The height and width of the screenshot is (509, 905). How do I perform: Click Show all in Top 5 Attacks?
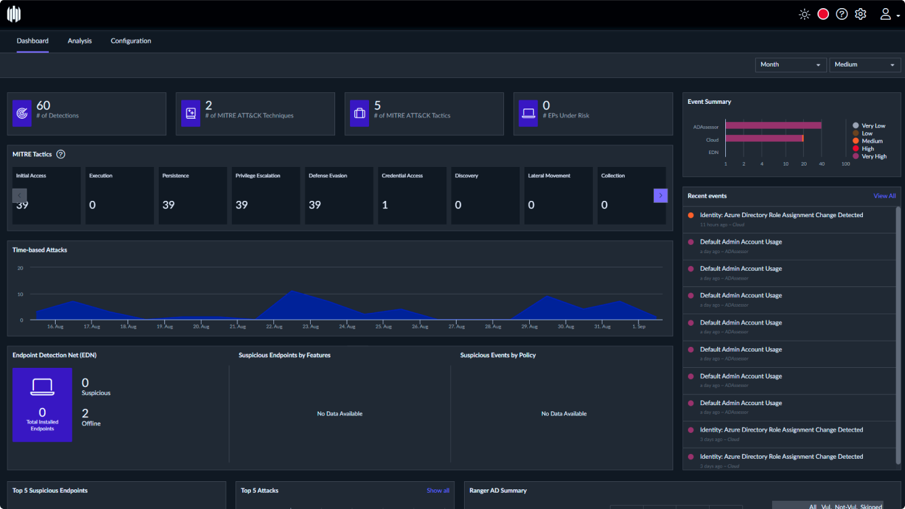[438, 491]
